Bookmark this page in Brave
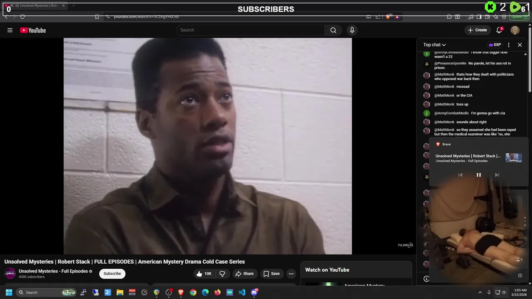Viewport: 532px width, 299px height. tap(97, 17)
